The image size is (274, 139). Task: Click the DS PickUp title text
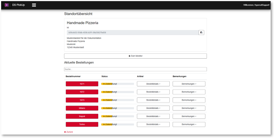coord(19,5)
